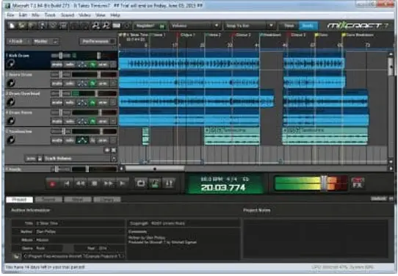Mute the Kick Drum track
398x276 pixels.
(57, 65)
